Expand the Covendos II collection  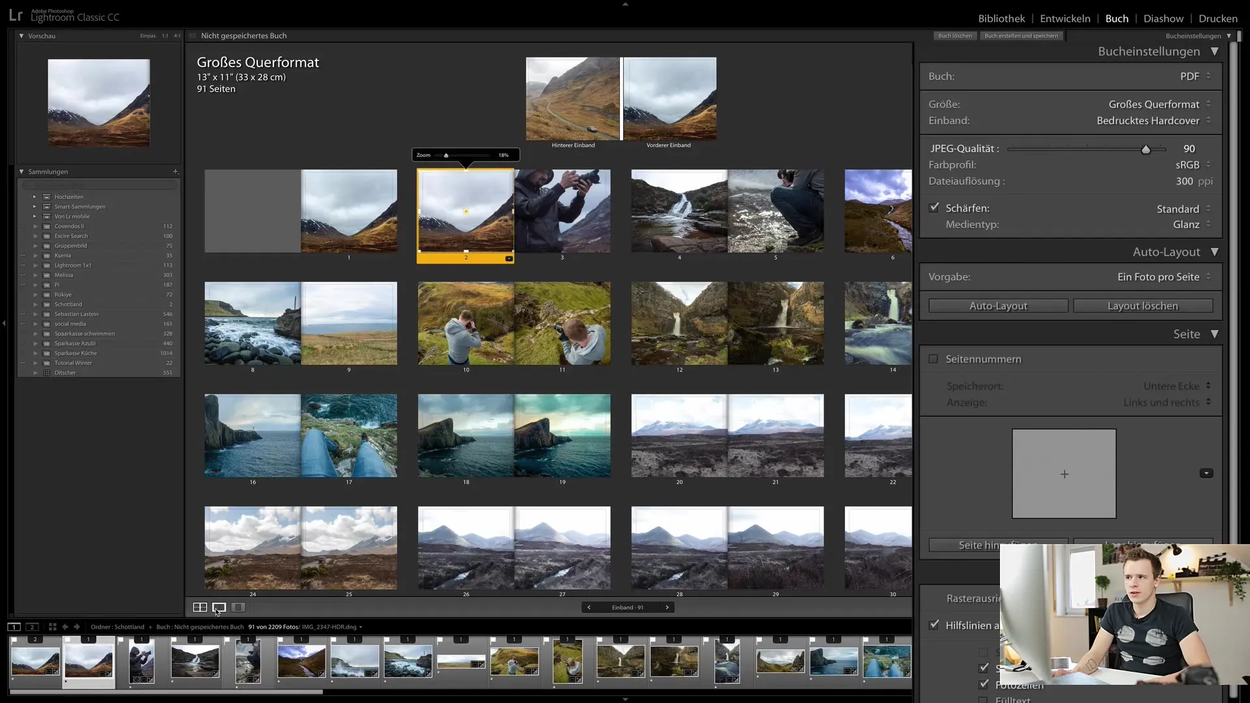click(35, 227)
